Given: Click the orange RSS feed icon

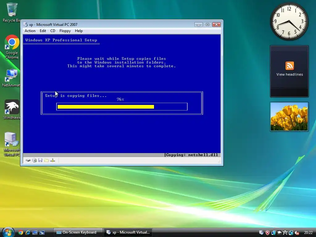Looking at the screenshot, I should (289, 66).
